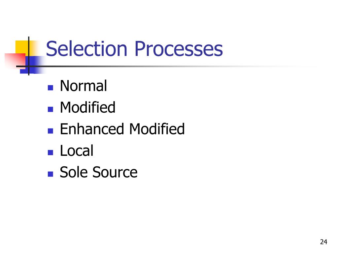
Task: Click the blue bullet marker beside Modified
Action: [x=51, y=109]
